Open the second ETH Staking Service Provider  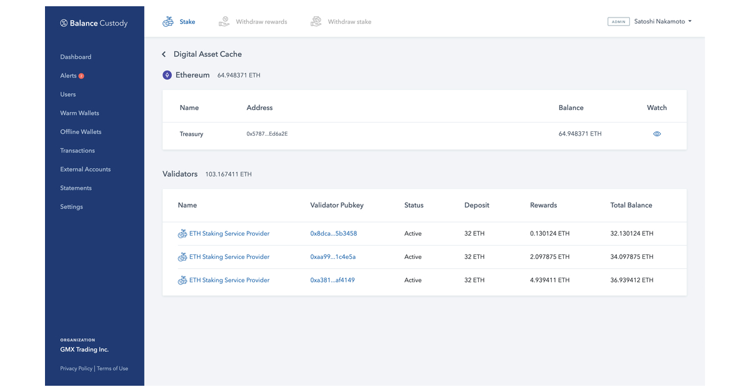229,256
